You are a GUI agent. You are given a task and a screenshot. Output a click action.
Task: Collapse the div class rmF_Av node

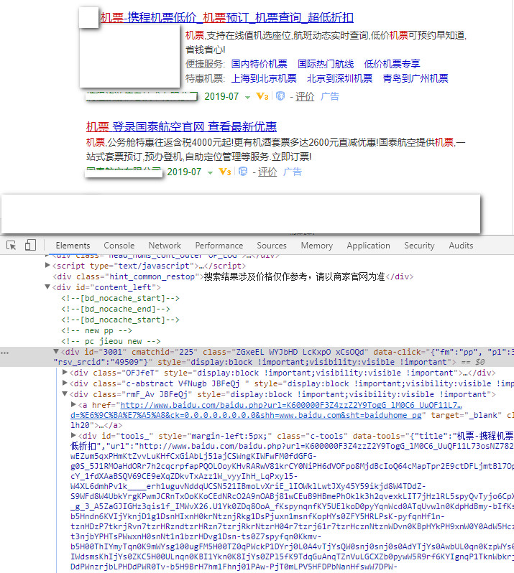[x=65, y=394]
